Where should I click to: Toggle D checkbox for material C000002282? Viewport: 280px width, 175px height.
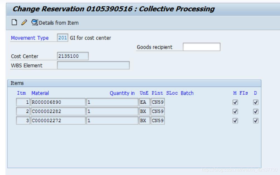(x=255, y=111)
